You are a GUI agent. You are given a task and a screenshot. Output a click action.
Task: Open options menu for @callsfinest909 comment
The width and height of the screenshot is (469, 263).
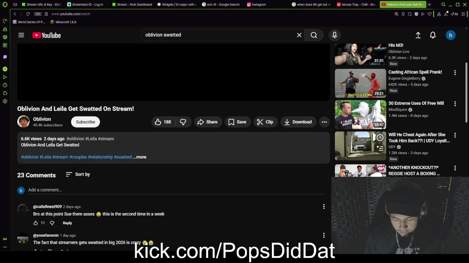click(324, 207)
